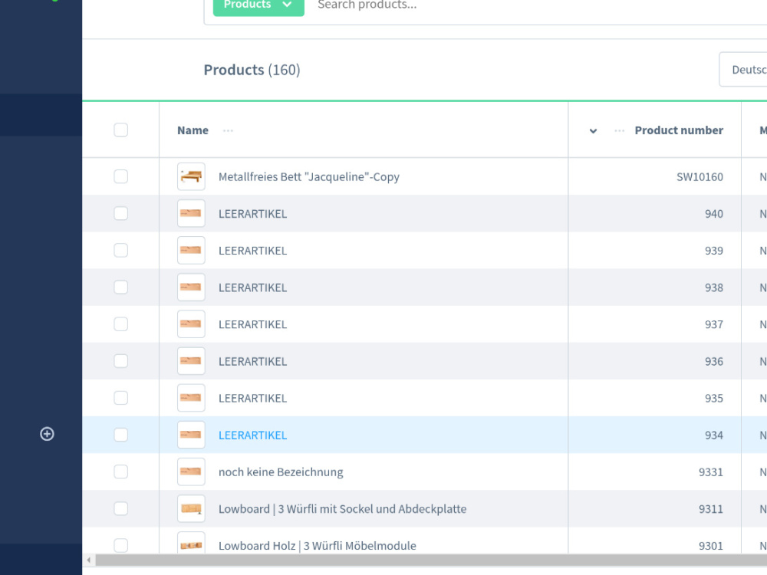Click the sort chevron beside Product number
This screenshot has width=767, height=575.
click(x=593, y=130)
